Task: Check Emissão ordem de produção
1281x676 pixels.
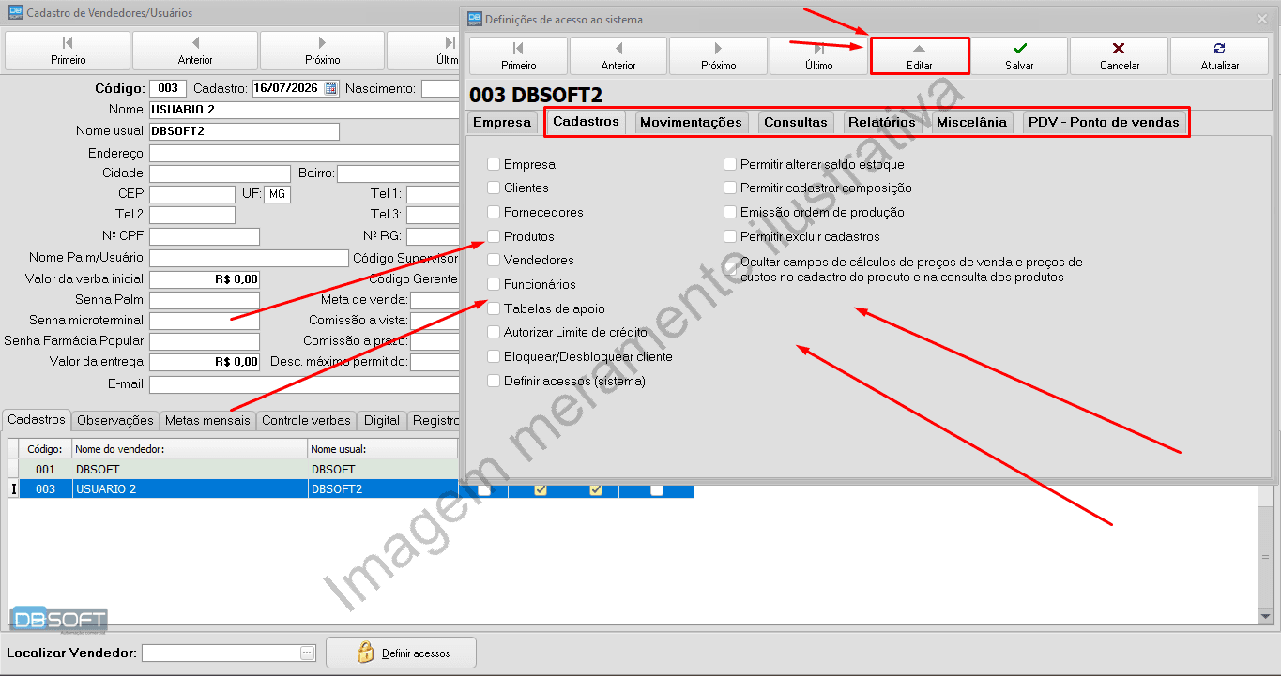Action: coord(730,213)
